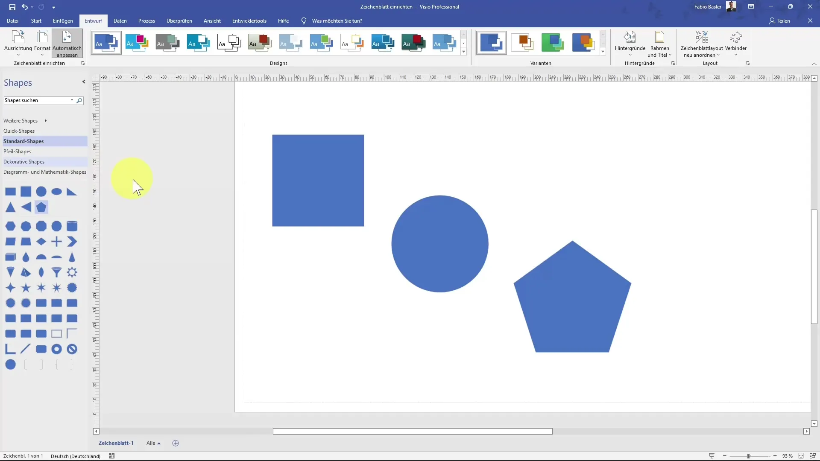Pick the diamond master shape
Viewport: 820px width, 461px height.
click(x=41, y=242)
